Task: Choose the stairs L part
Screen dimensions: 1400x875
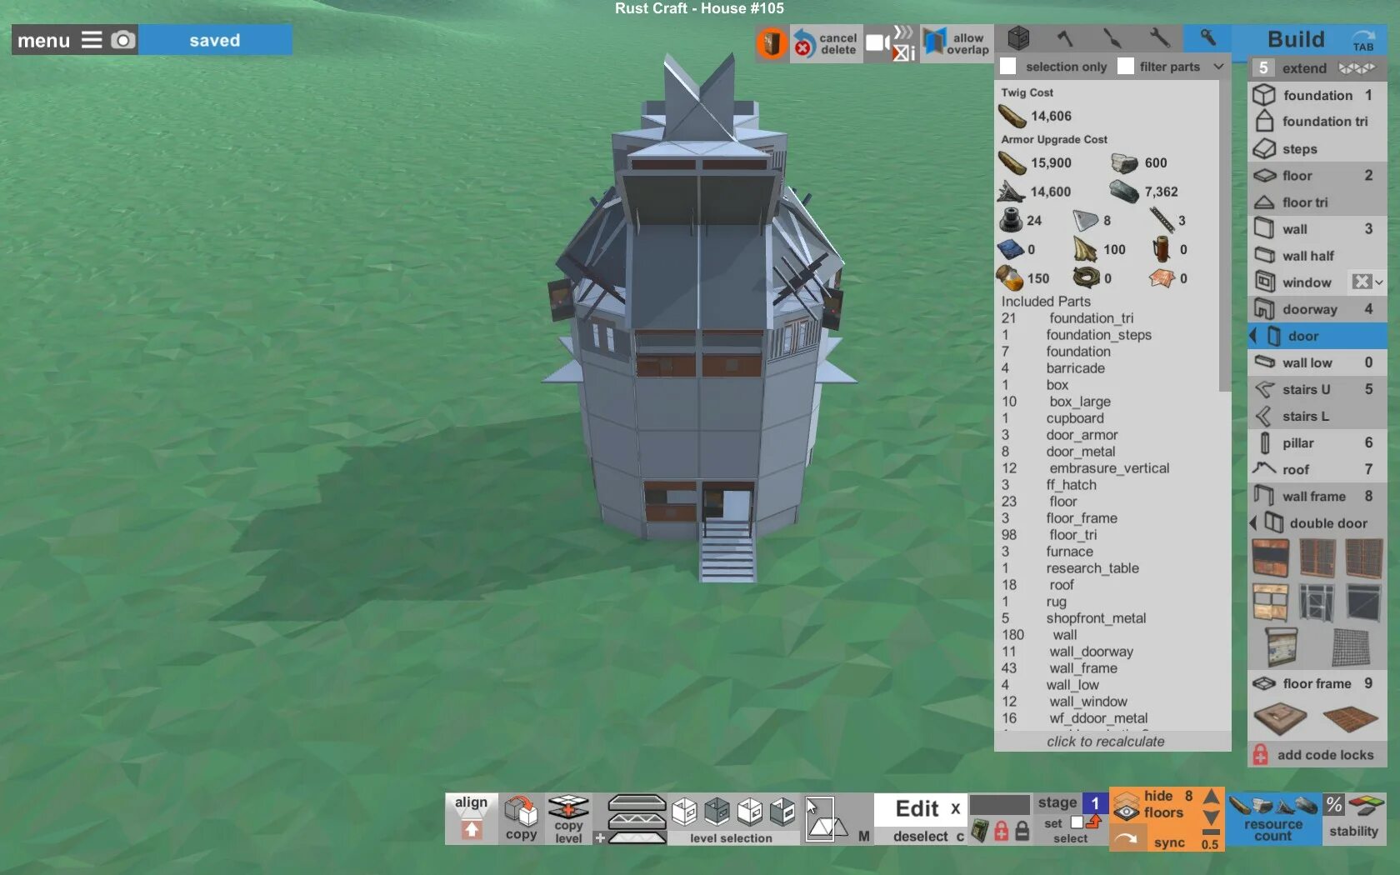Action: click(1317, 416)
